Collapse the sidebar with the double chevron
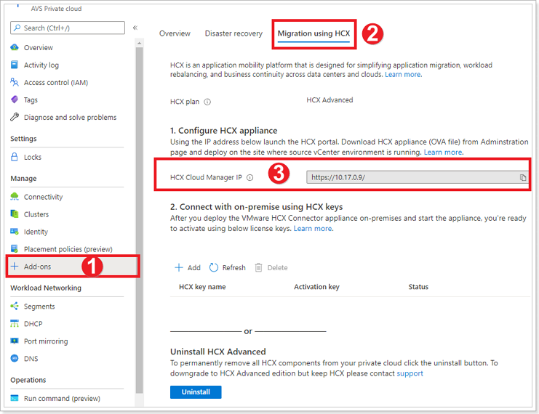 coord(135,28)
